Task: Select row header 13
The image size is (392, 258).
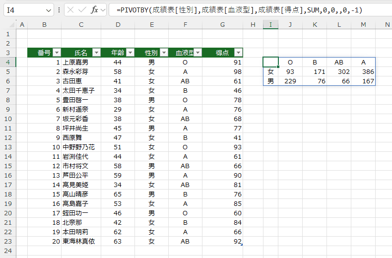Action: [x=8, y=147]
